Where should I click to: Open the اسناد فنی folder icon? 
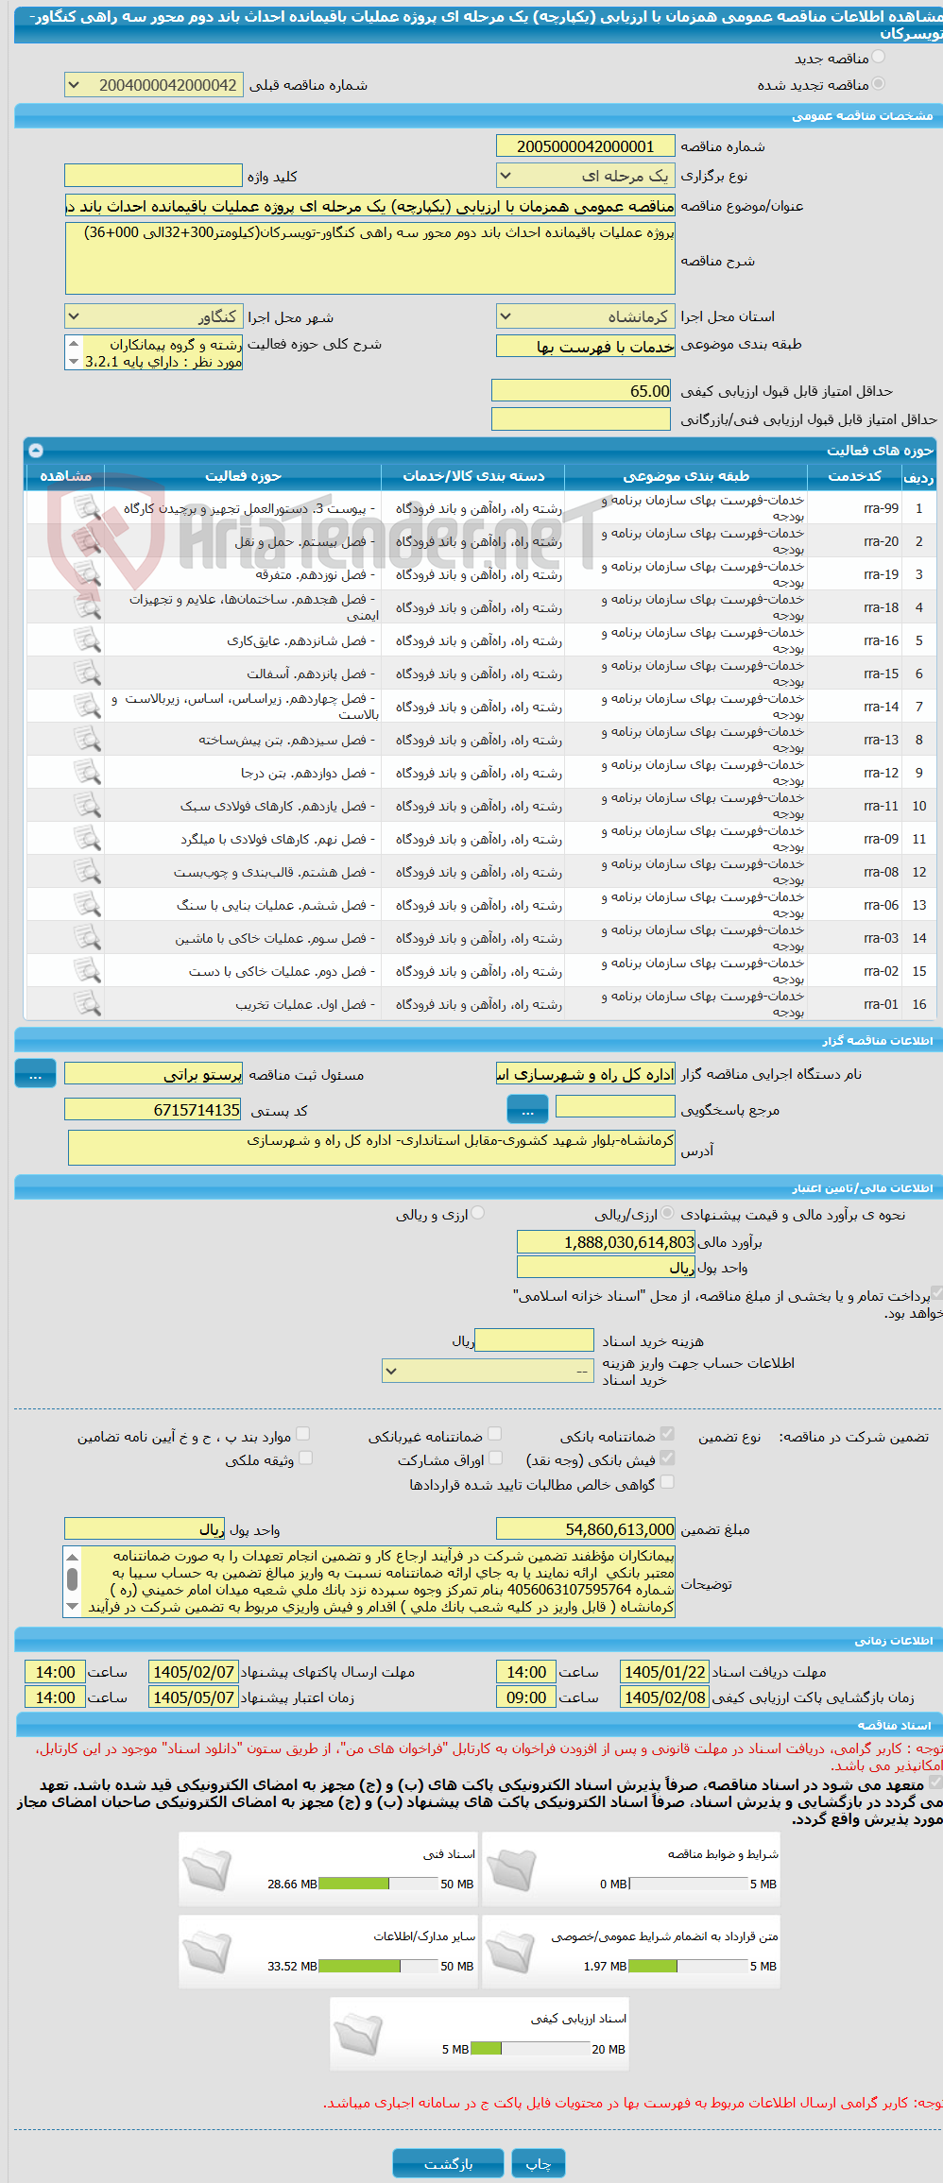(x=207, y=1869)
